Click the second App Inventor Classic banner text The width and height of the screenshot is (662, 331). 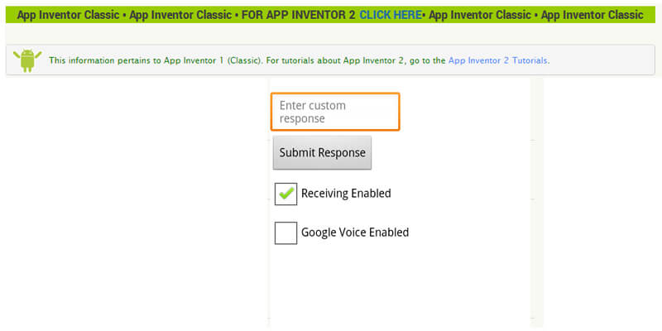[x=182, y=15]
